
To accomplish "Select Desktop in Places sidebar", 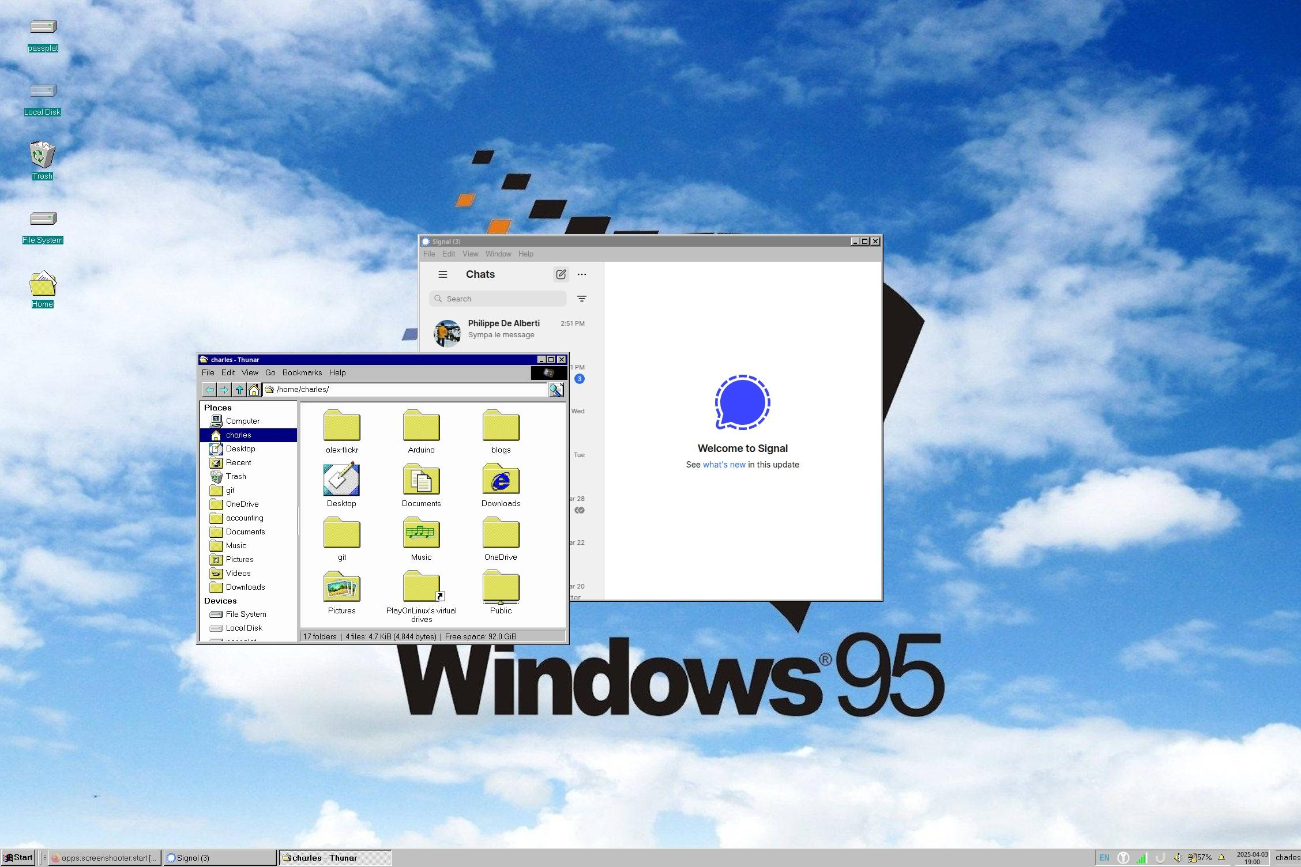I will [x=249, y=449].
